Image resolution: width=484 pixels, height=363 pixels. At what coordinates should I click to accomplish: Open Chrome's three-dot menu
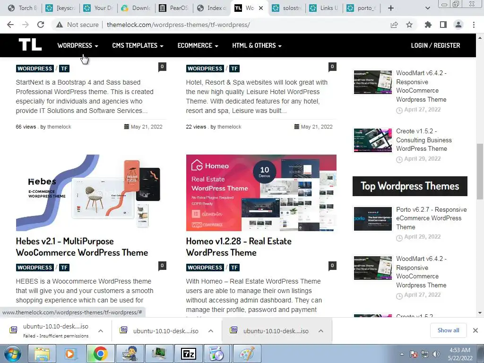click(x=474, y=25)
